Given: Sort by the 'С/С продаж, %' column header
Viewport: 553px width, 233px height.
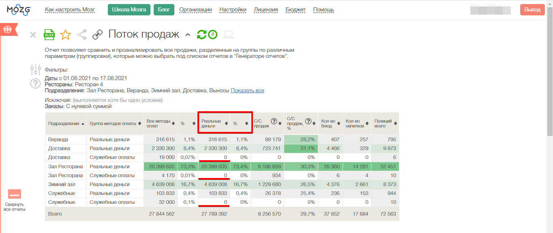Looking at the screenshot, I should 301,123.
